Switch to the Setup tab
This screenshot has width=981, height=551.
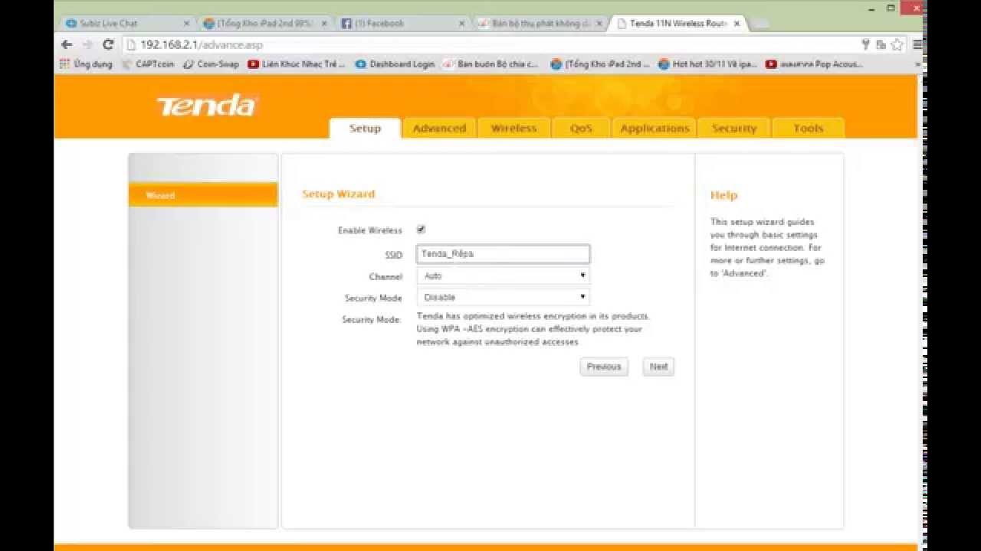[365, 129]
